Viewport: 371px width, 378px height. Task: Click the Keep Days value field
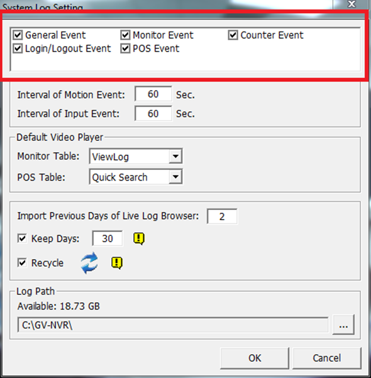click(108, 238)
